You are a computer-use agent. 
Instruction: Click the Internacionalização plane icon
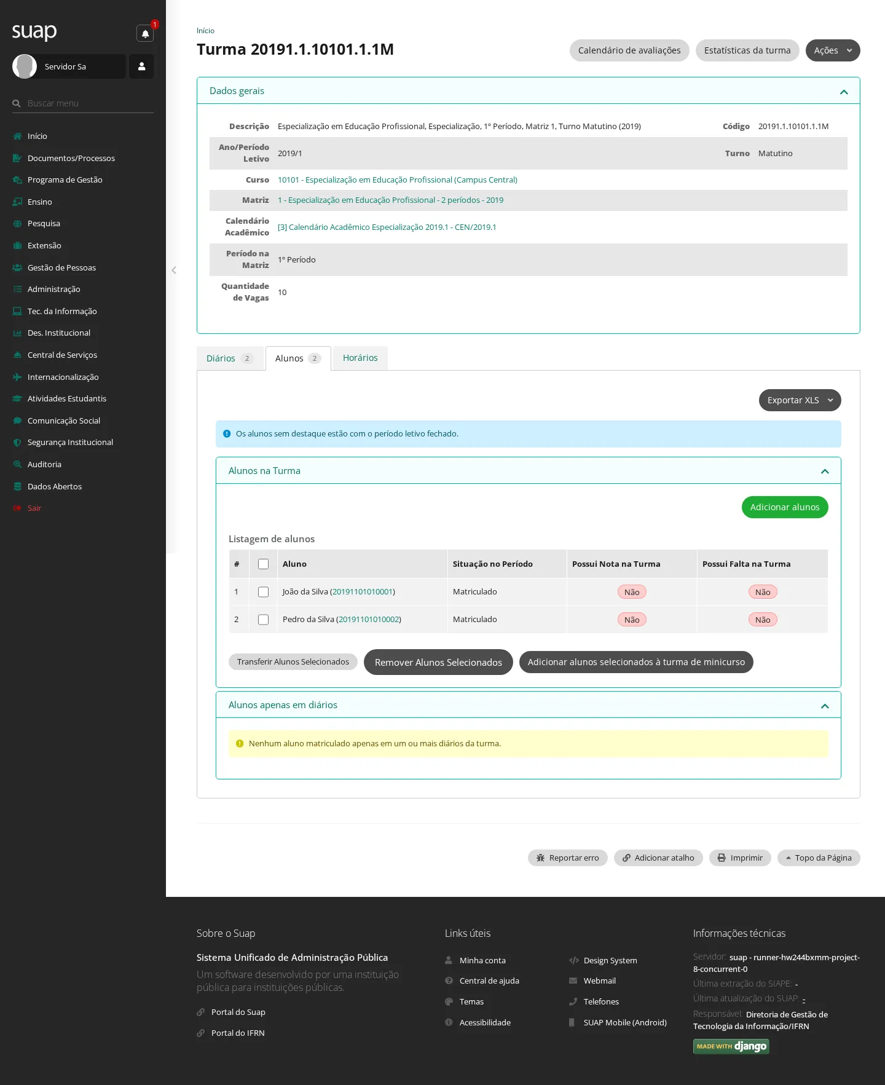pyautogui.click(x=17, y=377)
